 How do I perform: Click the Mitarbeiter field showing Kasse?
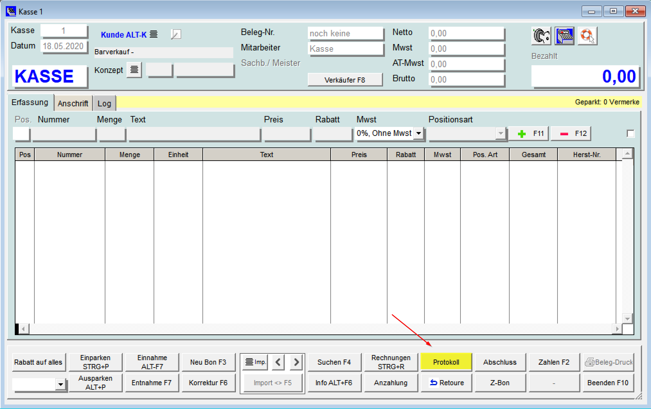tap(345, 49)
